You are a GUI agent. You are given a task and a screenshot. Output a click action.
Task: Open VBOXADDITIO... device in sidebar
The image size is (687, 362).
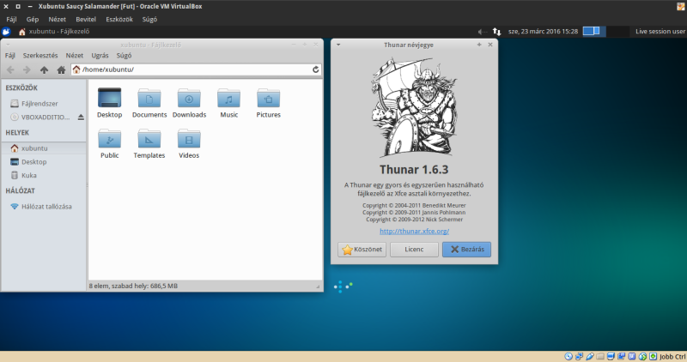40,117
